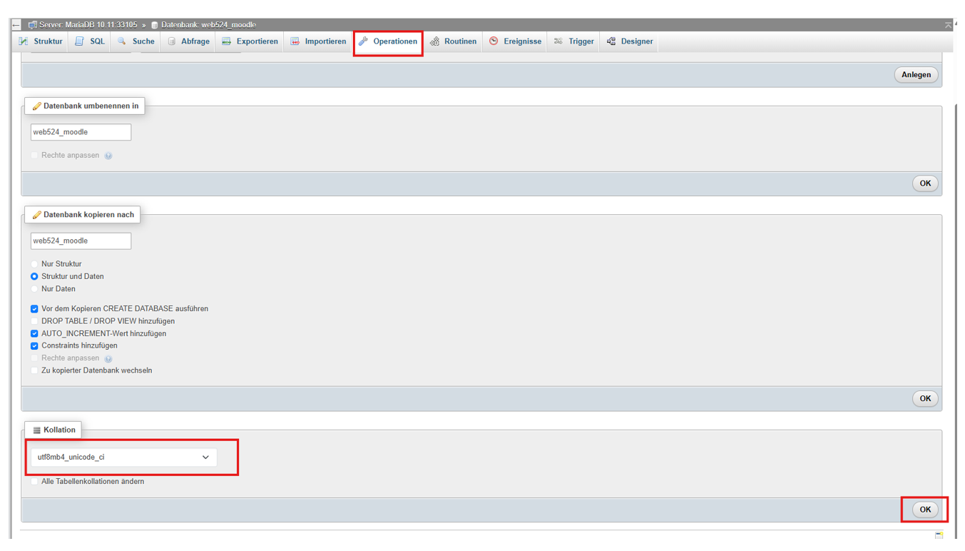Screen dimensions: 965x551
Task: Select the Nur Daten radio option
Action: pos(34,289)
